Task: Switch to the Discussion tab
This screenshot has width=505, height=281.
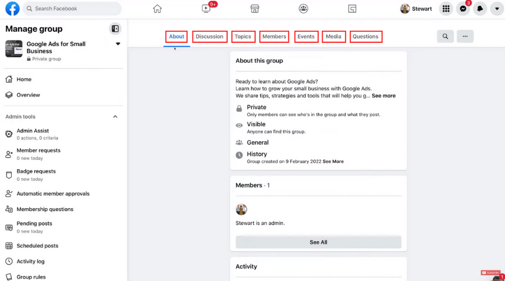Action: [x=210, y=37]
